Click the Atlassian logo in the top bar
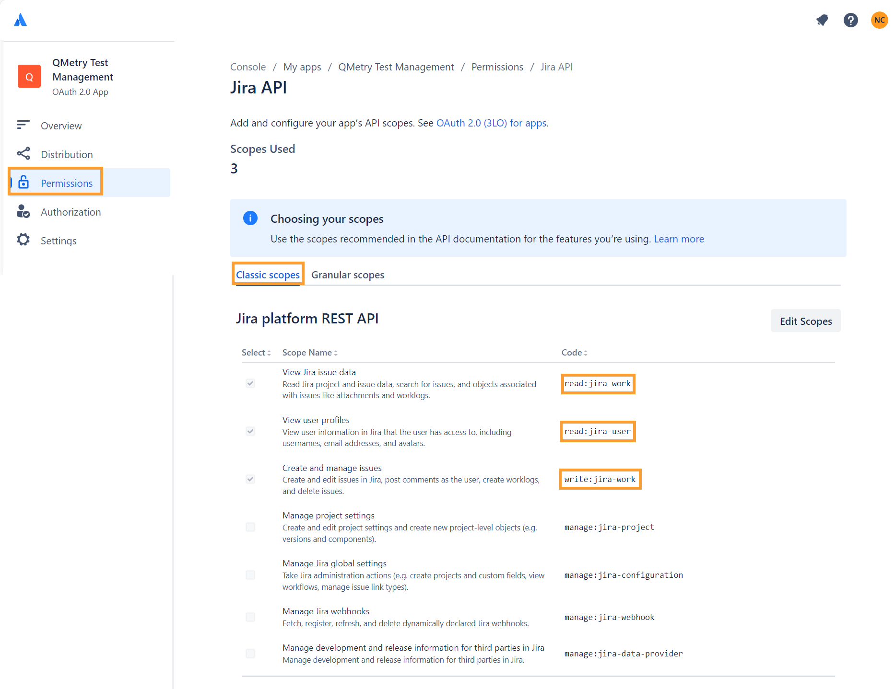This screenshot has width=895, height=689. (x=20, y=20)
